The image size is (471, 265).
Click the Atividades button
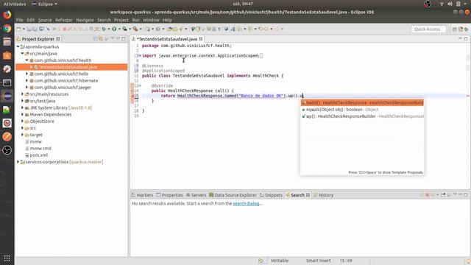point(15,4)
